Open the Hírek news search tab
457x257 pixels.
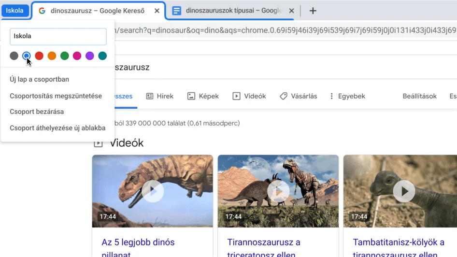[160, 96]
